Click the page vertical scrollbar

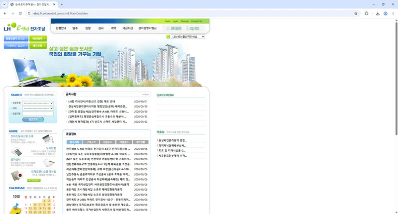pyautogui.click(x=396, y=79)
